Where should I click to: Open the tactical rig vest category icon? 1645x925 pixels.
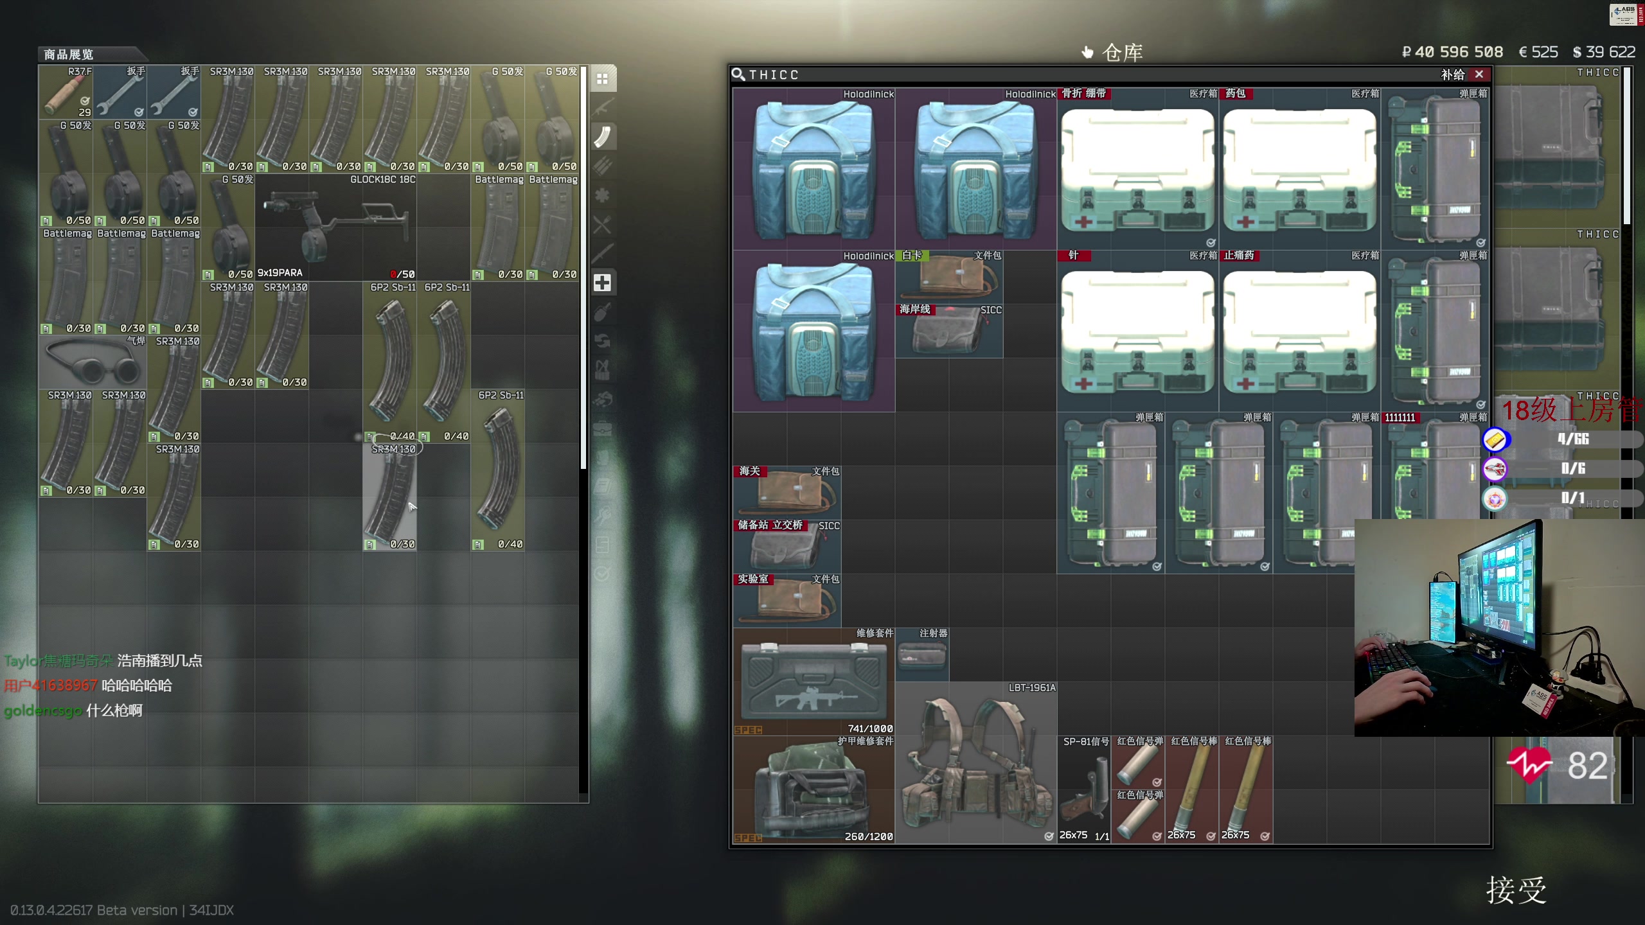pyautogui.click(x=602, y=371)
